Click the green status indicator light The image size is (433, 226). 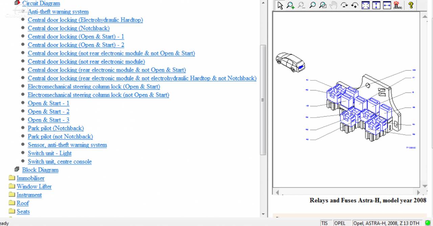point(428,223)
